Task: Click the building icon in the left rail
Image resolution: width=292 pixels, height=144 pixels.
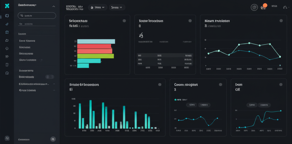Action: click(x=7, y=32)
